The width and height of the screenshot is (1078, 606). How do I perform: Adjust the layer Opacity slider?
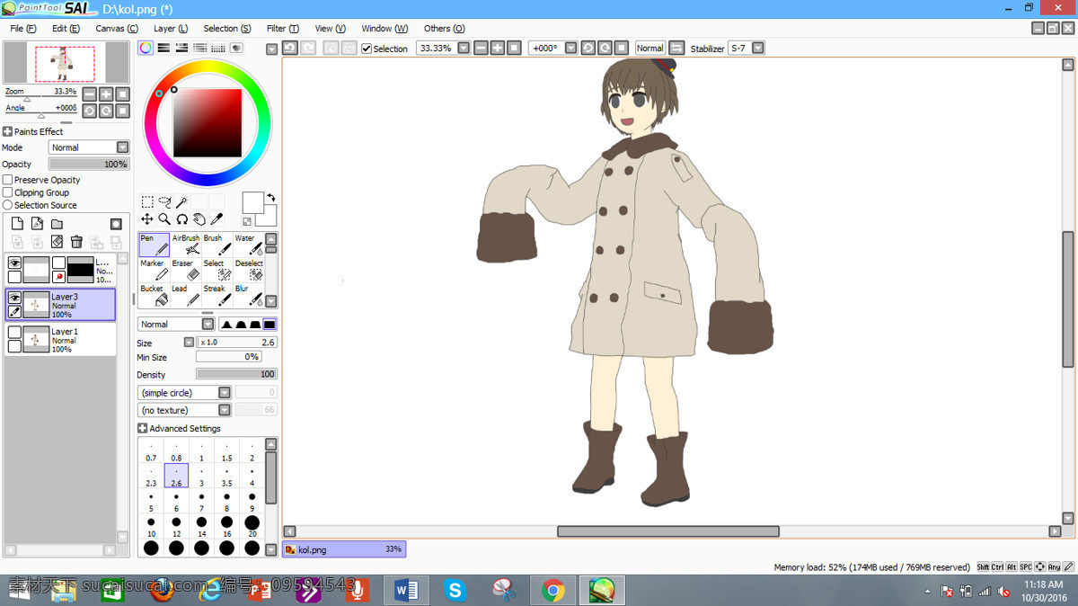click(89, 165)
